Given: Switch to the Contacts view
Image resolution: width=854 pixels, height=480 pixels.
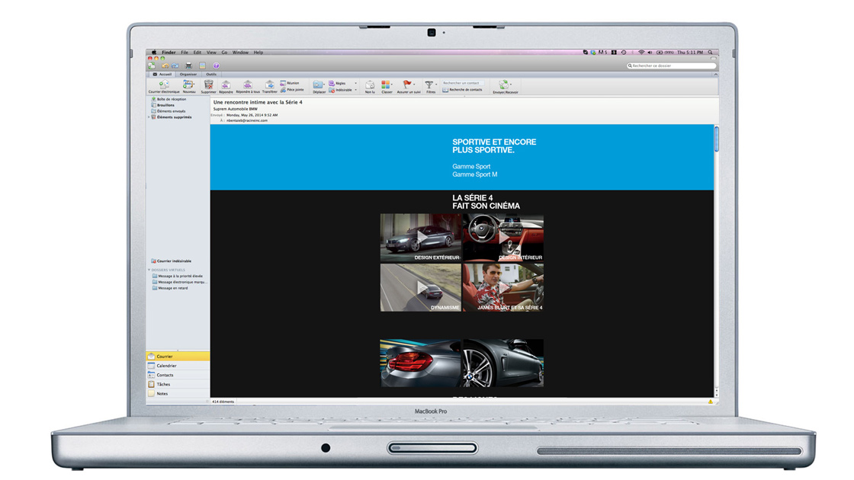Looking at the screenshot, I should 178,375.
